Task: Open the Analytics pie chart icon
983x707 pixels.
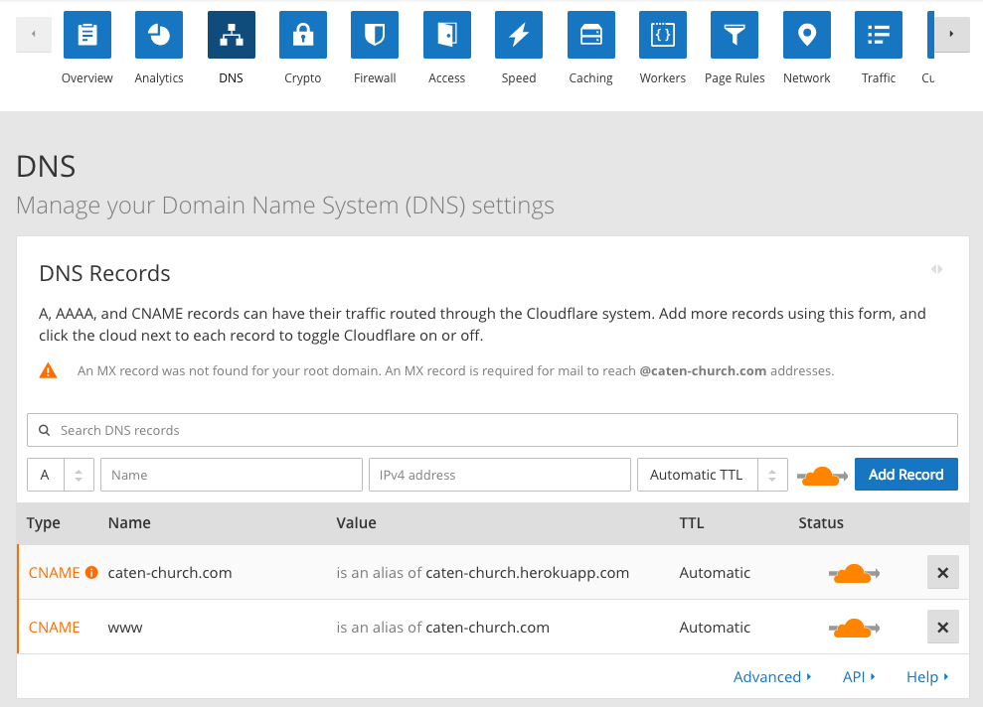Action: click(x=159, y=36)
